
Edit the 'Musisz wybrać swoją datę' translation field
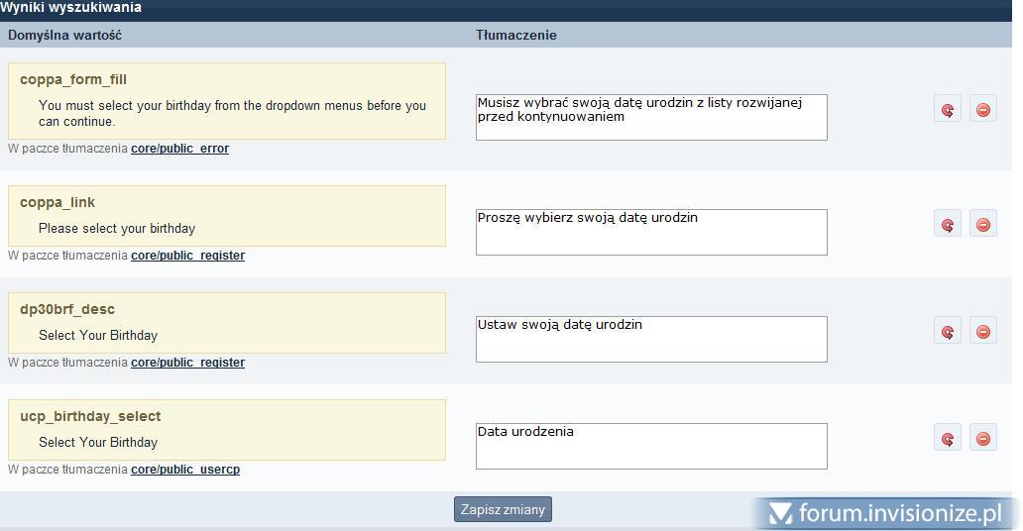click(x=650, y=117)
